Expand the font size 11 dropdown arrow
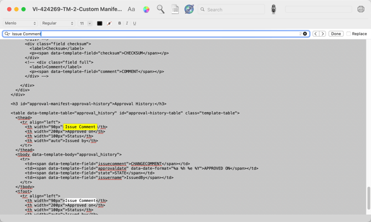 (x=90, y=23)
